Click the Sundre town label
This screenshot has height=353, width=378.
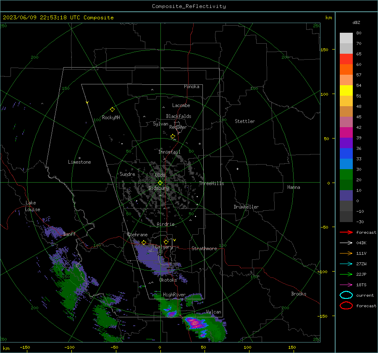127,174
